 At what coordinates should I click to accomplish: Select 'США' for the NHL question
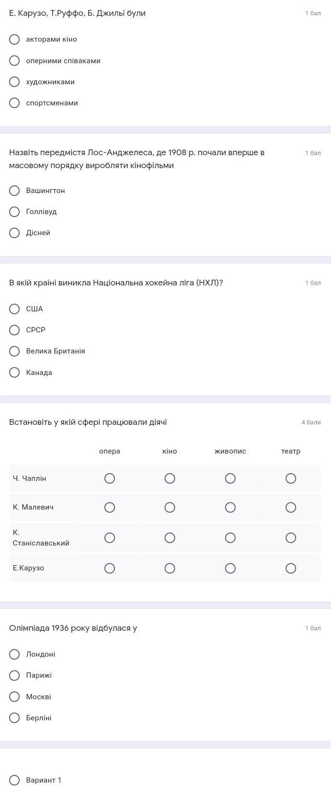pyautogui.click(x=14, y=309)
